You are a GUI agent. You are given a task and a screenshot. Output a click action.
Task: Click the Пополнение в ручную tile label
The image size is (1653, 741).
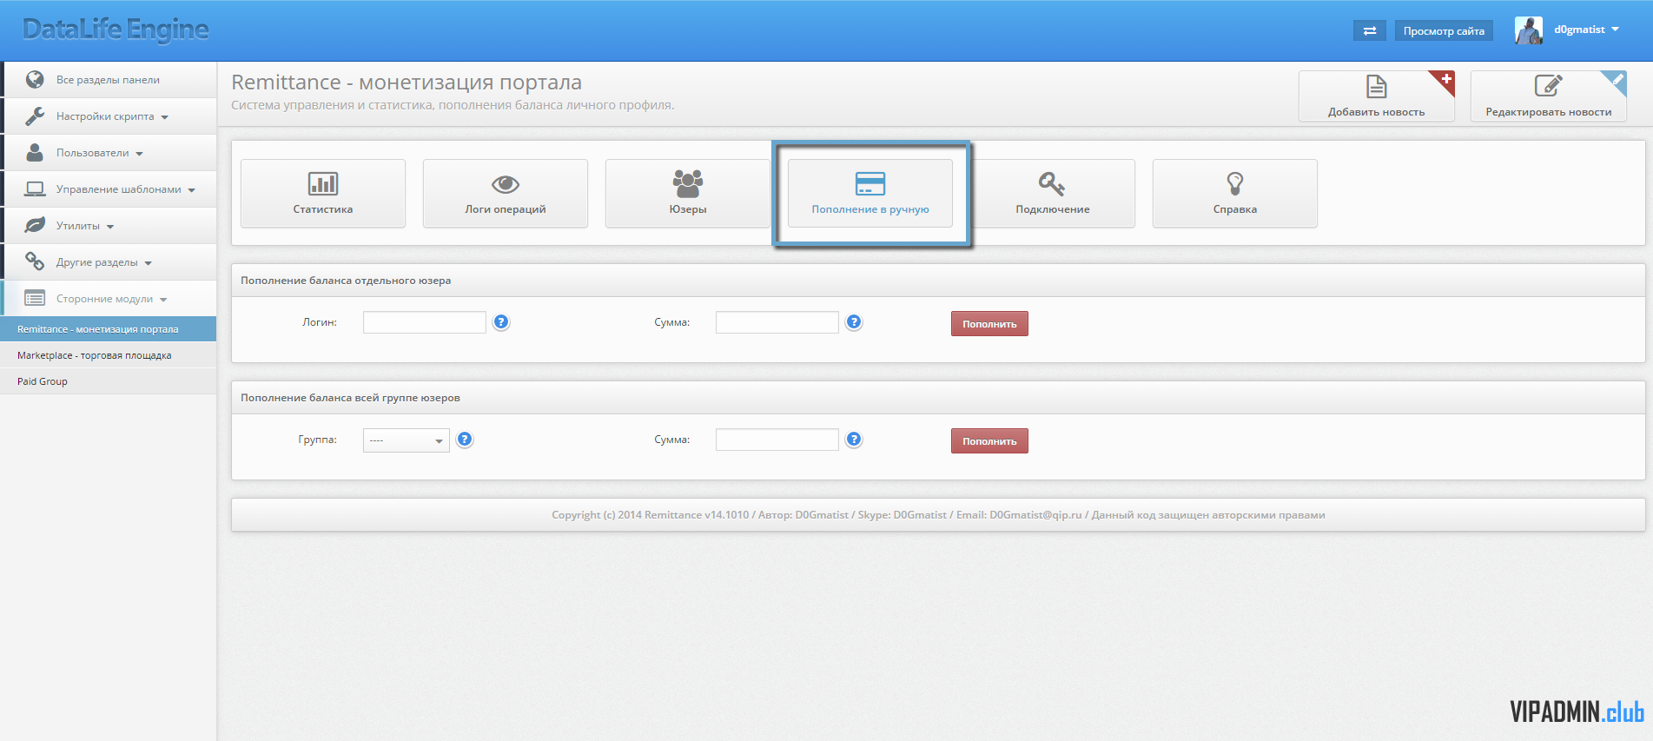tap(870, 209)
